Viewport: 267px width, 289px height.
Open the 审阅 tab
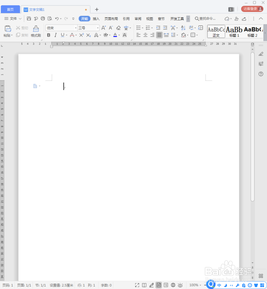tap(138, 19)
